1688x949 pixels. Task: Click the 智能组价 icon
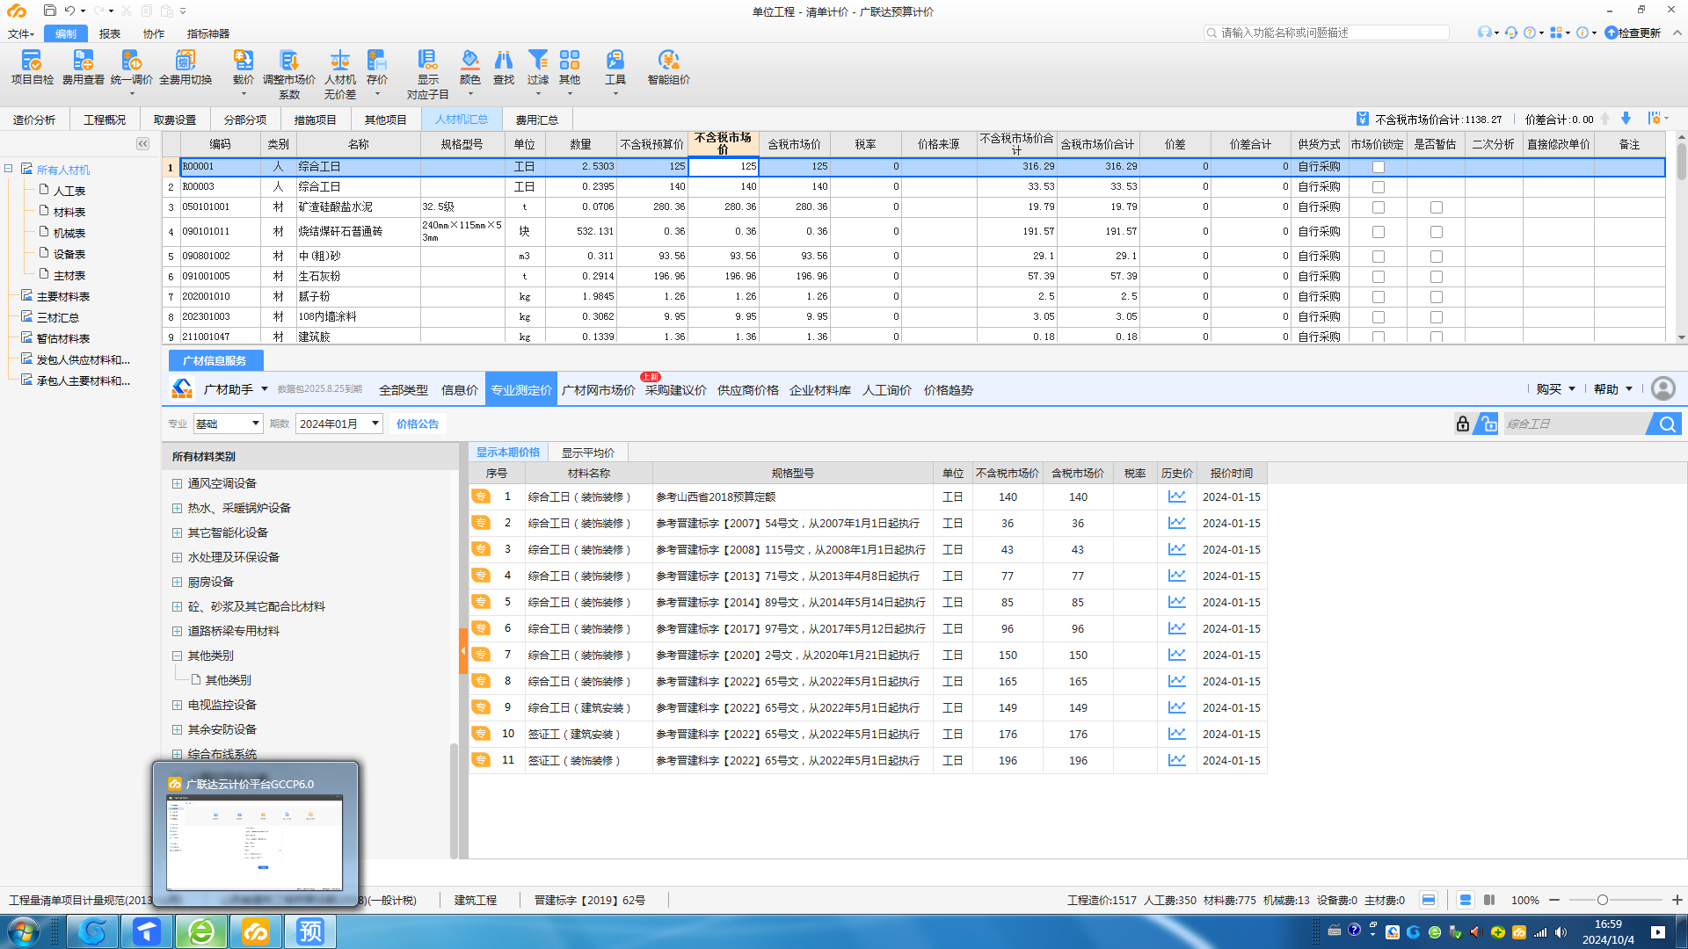pos(669,68)
